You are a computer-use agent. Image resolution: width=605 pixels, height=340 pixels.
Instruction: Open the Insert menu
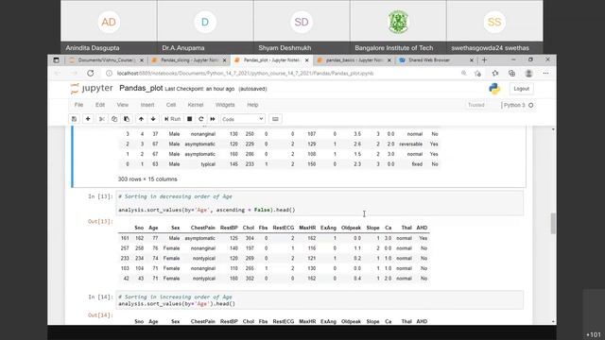(x=147, y=105)
